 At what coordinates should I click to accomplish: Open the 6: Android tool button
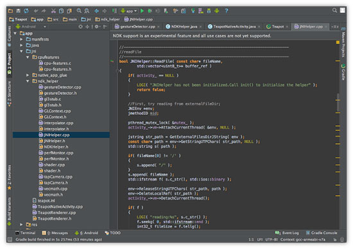click(87, 233)
